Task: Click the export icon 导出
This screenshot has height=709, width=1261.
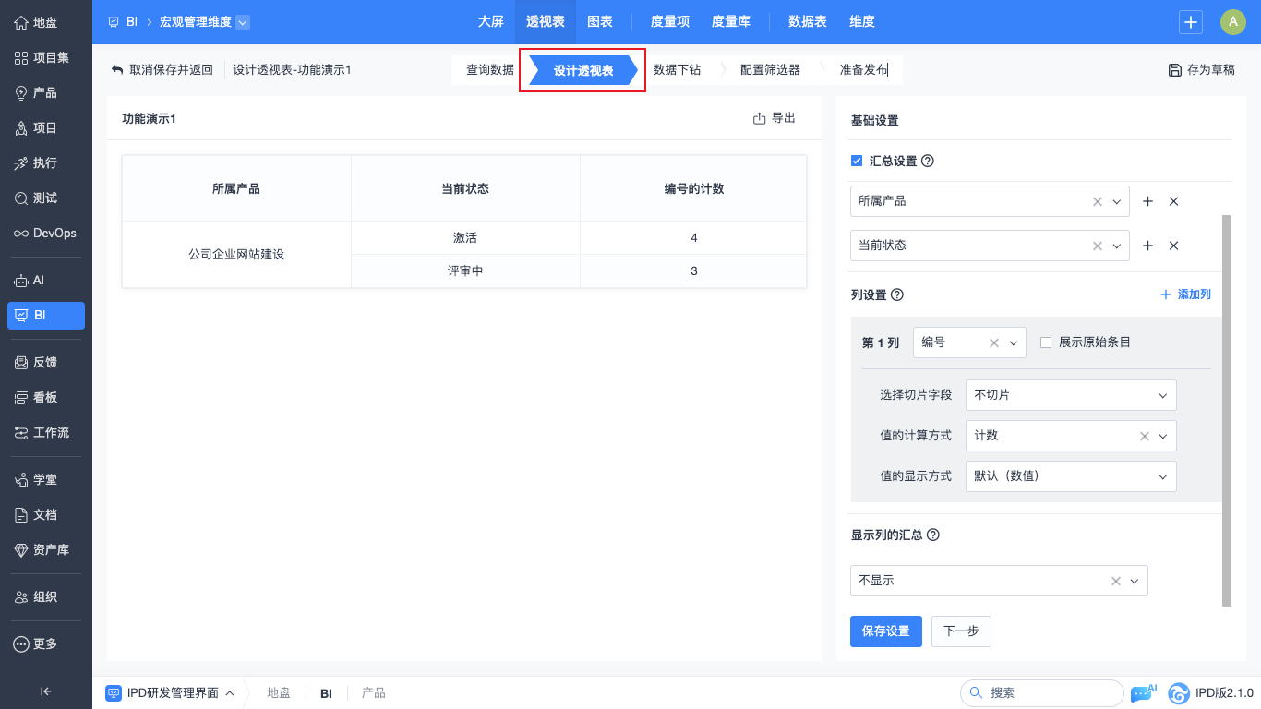Action: [760, 118]
